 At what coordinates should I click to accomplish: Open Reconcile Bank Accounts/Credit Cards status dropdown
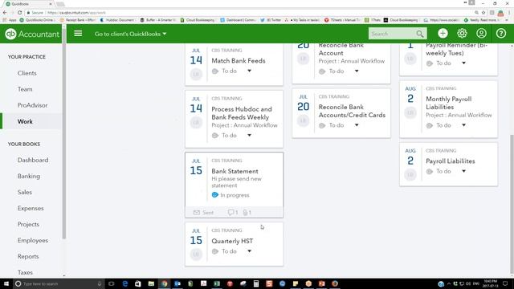[357, 125]
